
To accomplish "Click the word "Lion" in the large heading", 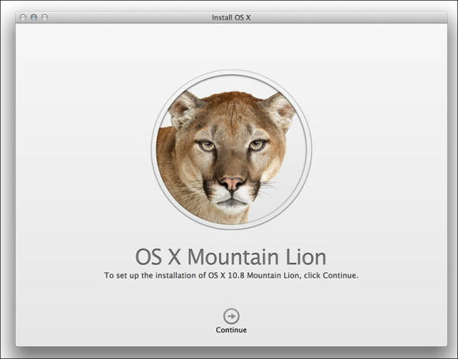I will pyautogui.click(x=306, y=257).
